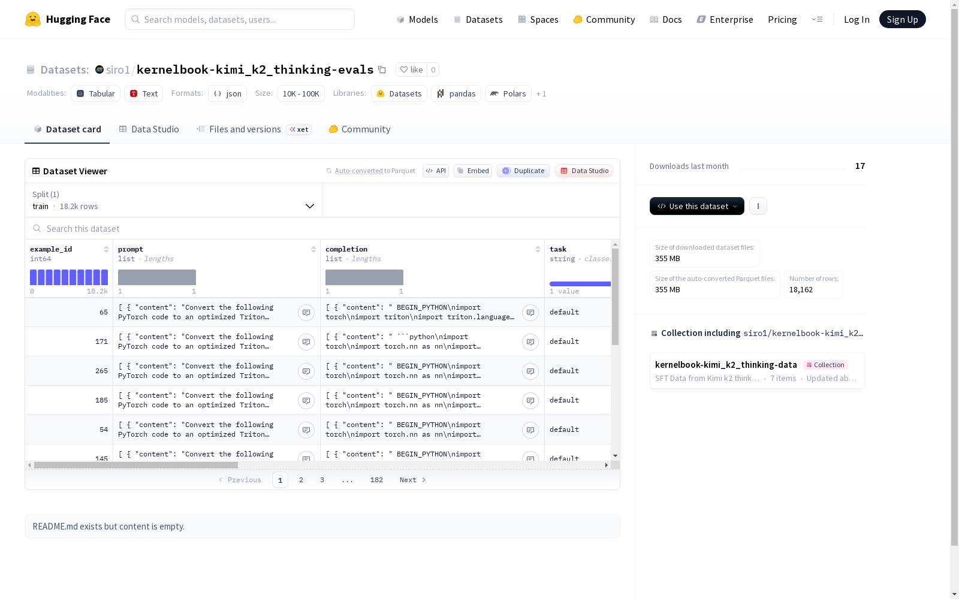
Task: Expand the train split dropdown
Action: tap(174, 200)
